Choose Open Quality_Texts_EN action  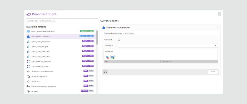point(61,57)
